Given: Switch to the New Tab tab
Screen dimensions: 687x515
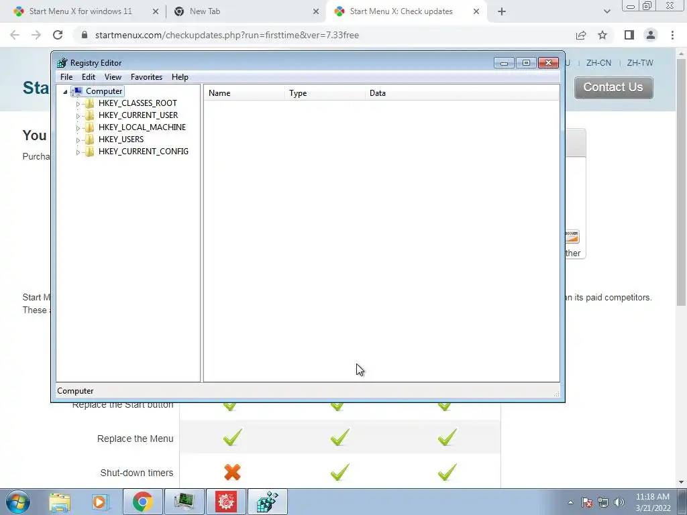Looking at the screenshot, I should click(x=205, y=11).
